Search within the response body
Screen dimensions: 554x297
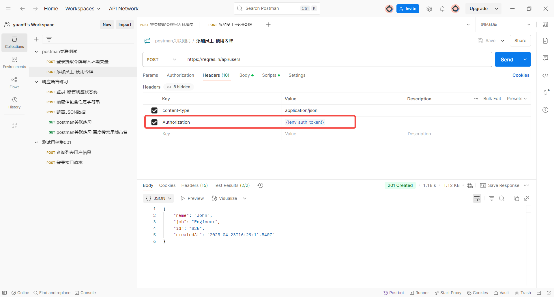click(x=502, y=198)
